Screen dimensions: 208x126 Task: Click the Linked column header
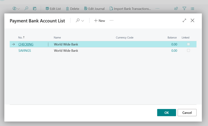[186, 37]
